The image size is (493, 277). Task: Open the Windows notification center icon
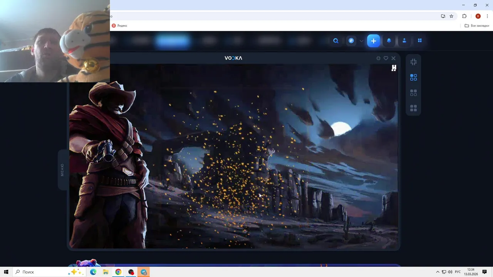click(485, 272)
